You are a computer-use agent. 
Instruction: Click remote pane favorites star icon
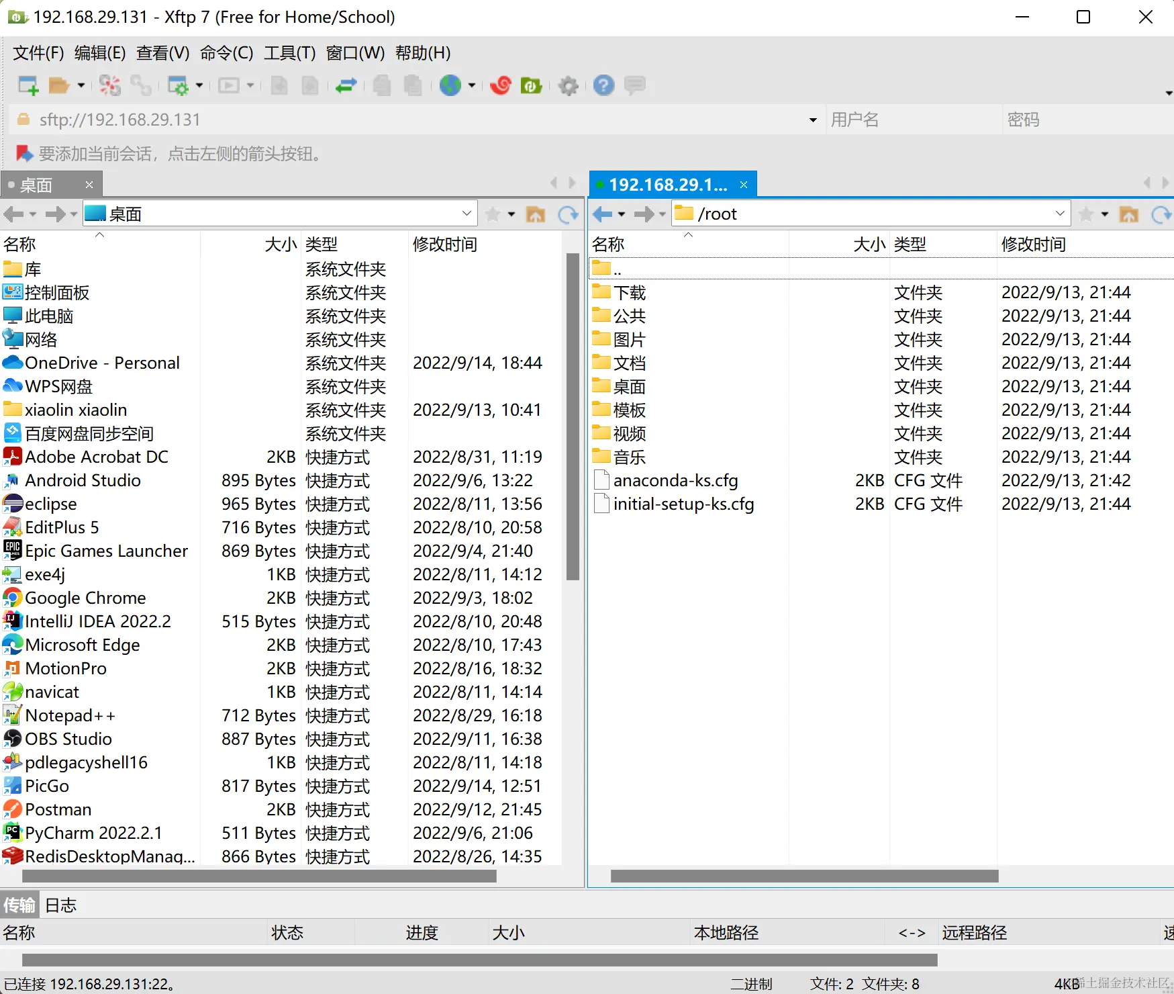[1086, 214]
